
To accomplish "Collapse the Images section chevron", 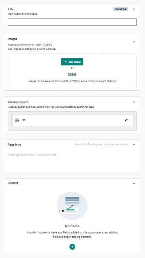I will coord(134,42).
